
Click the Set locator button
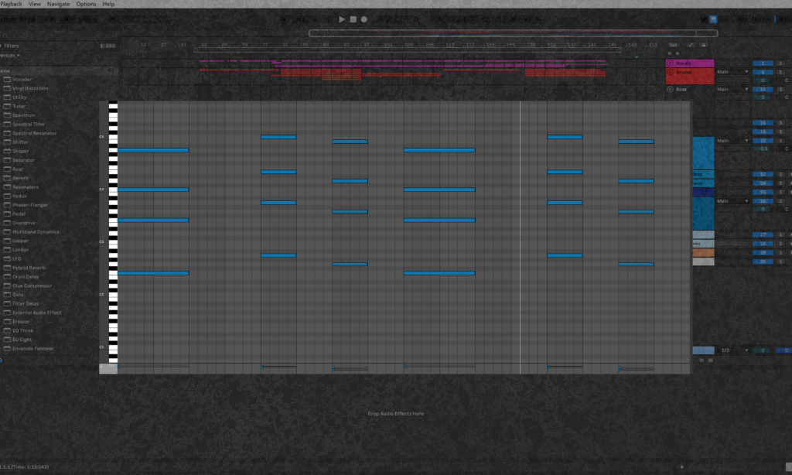point(673,46)
